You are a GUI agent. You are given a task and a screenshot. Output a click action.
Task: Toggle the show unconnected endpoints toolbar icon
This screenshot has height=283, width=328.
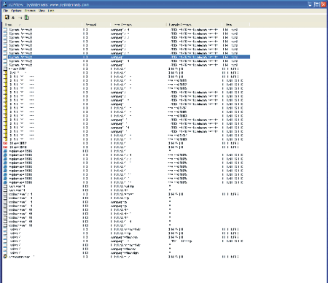(x=20, y=18)
